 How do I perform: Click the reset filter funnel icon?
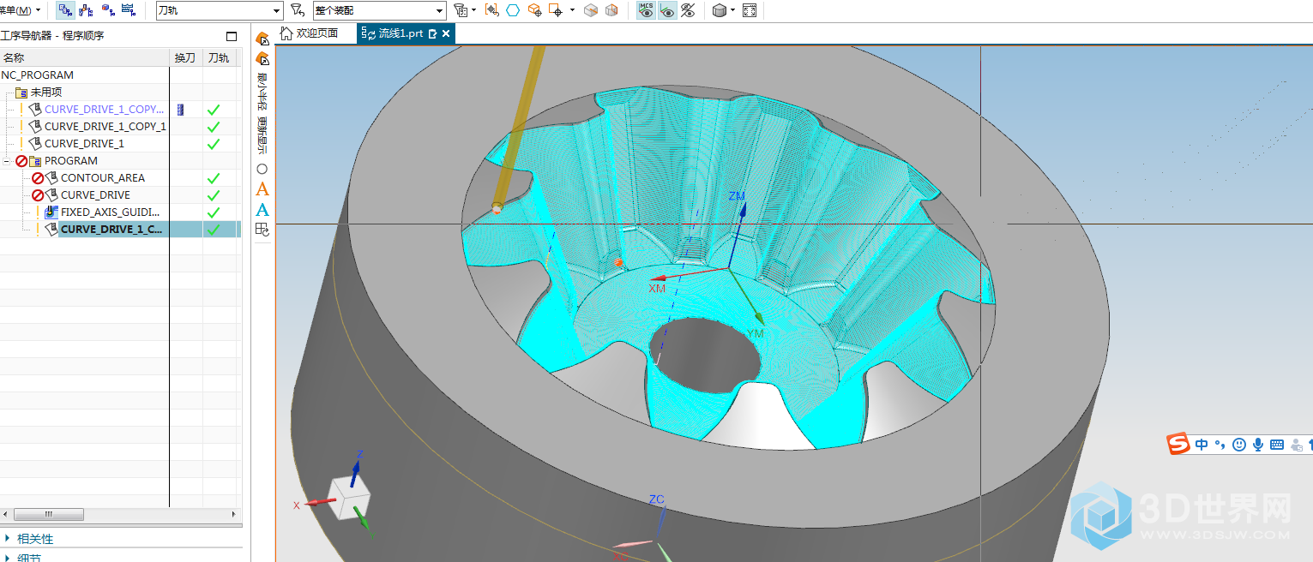point(297,10)
